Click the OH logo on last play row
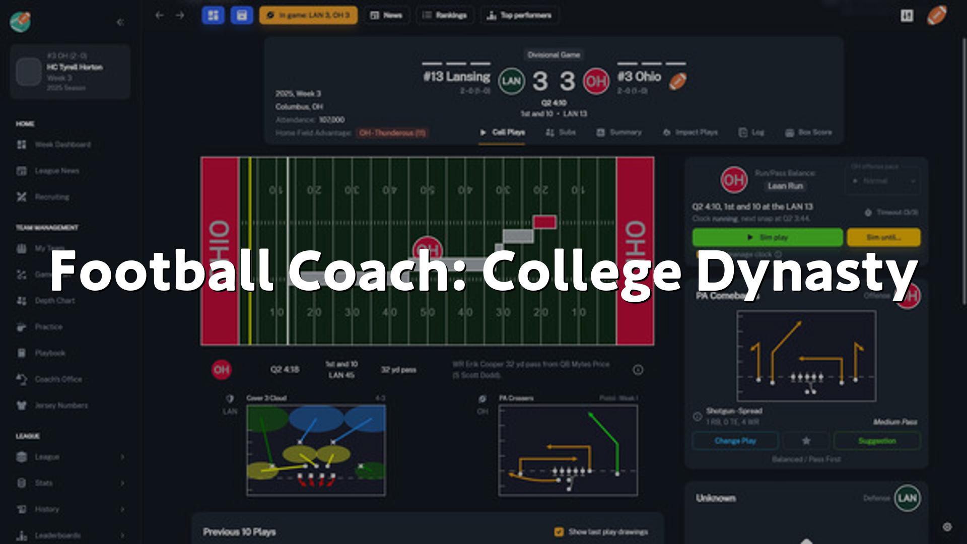 [x=221, y=370]
